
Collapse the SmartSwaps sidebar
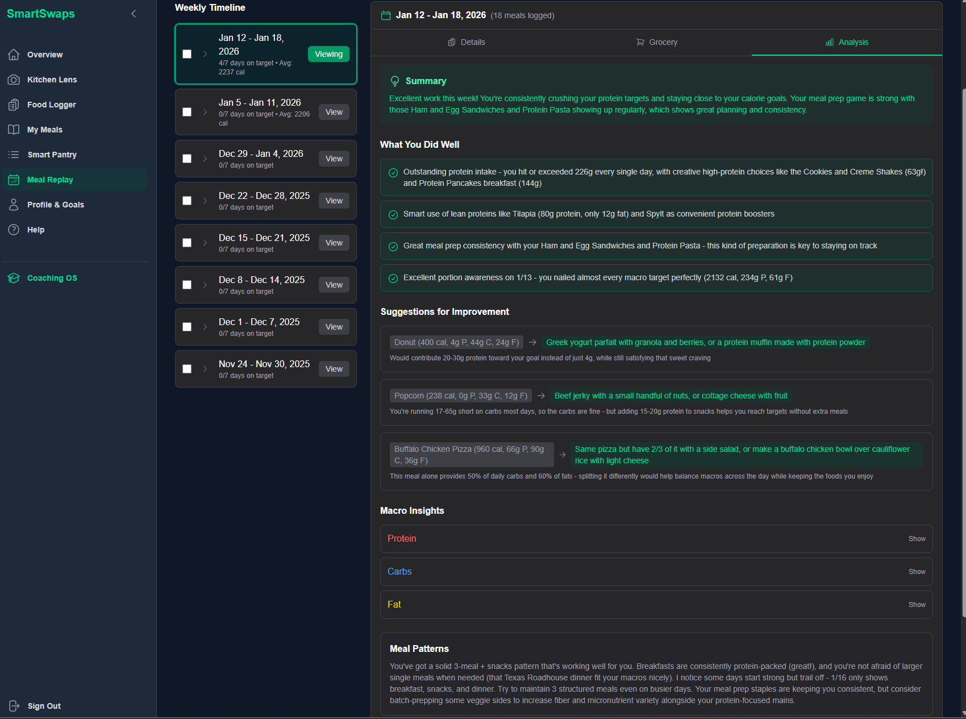click(133, 14)
